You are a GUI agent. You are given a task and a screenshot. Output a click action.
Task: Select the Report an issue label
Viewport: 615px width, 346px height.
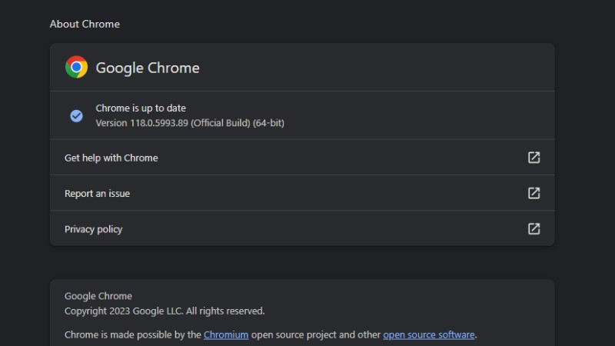click(97, 194)
